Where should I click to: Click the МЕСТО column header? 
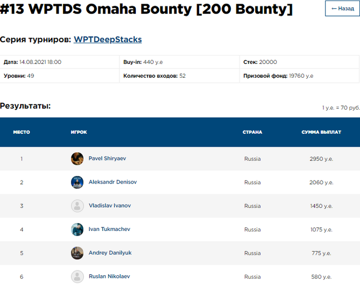(22, 132)
